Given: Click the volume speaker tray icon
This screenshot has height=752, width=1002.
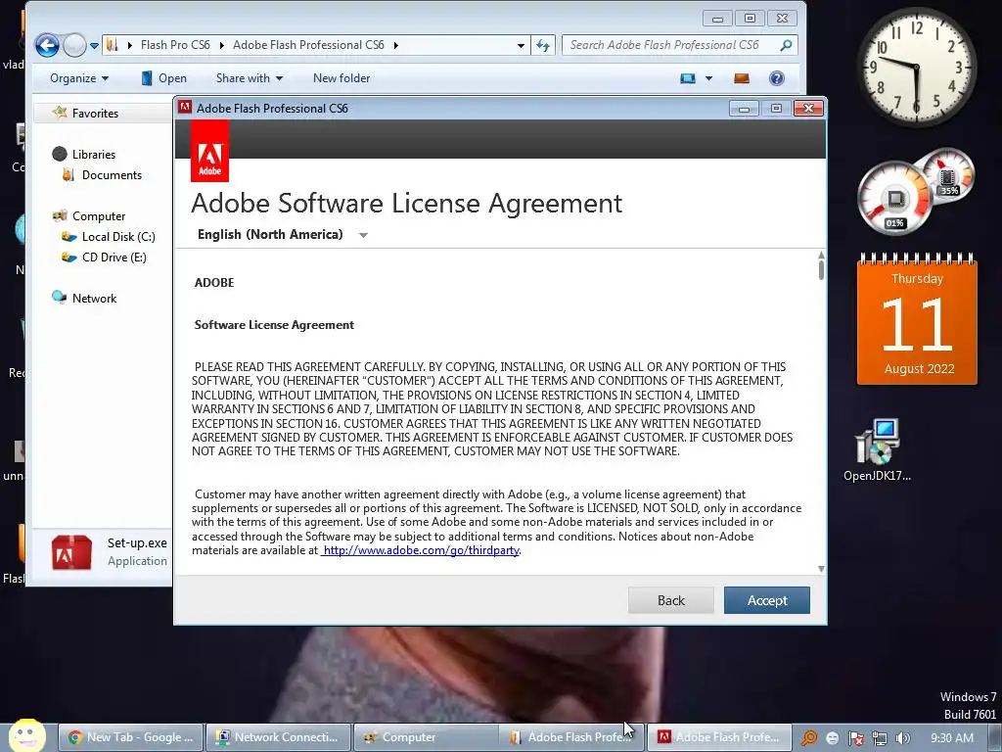Looking at the screenshot, I should pos(903,738).
